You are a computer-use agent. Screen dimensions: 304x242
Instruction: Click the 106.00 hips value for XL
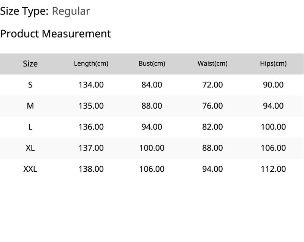coord(273,148)
